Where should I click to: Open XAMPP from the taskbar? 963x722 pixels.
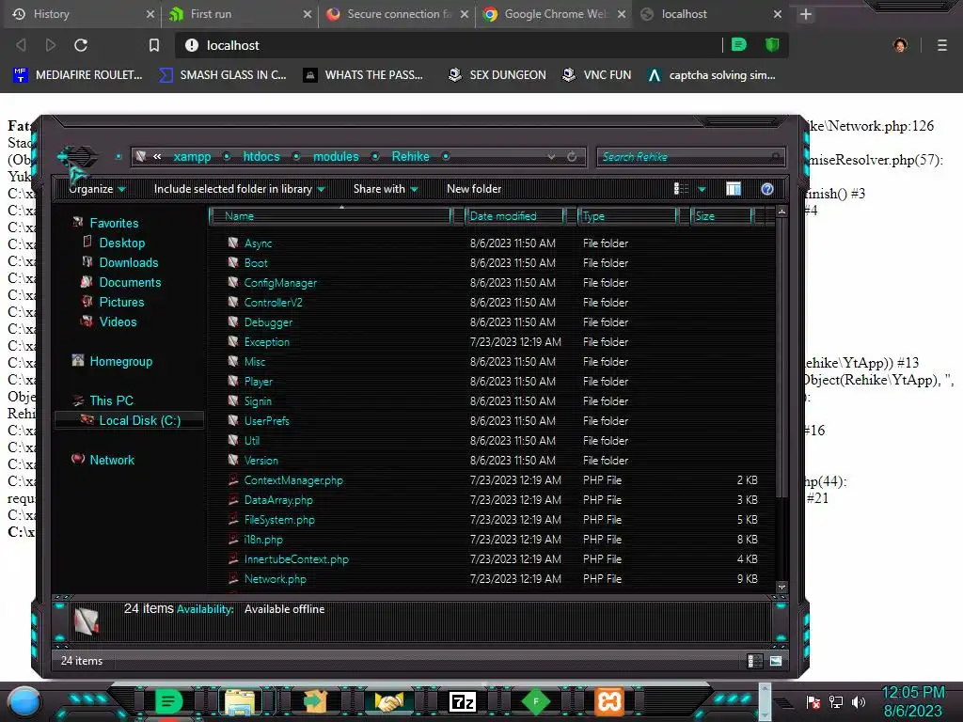[x=609, y=701]
